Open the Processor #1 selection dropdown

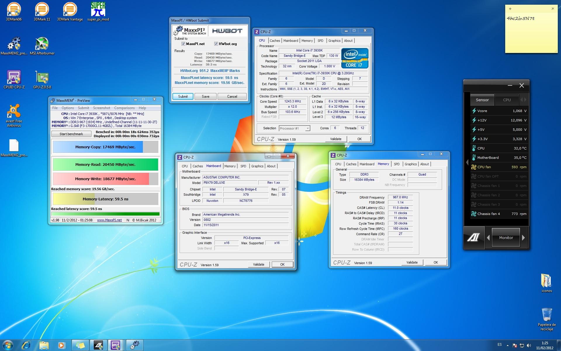tap(295, 128)
